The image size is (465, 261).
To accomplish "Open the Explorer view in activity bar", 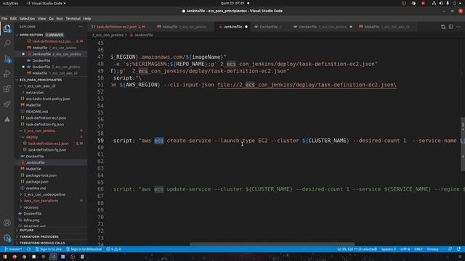I will [x=7, y=28].
